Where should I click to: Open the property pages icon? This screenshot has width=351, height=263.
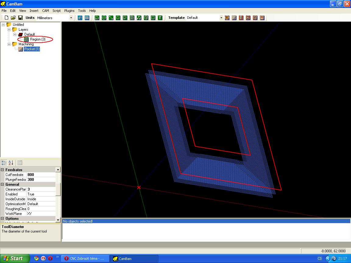tap(20, 163)
